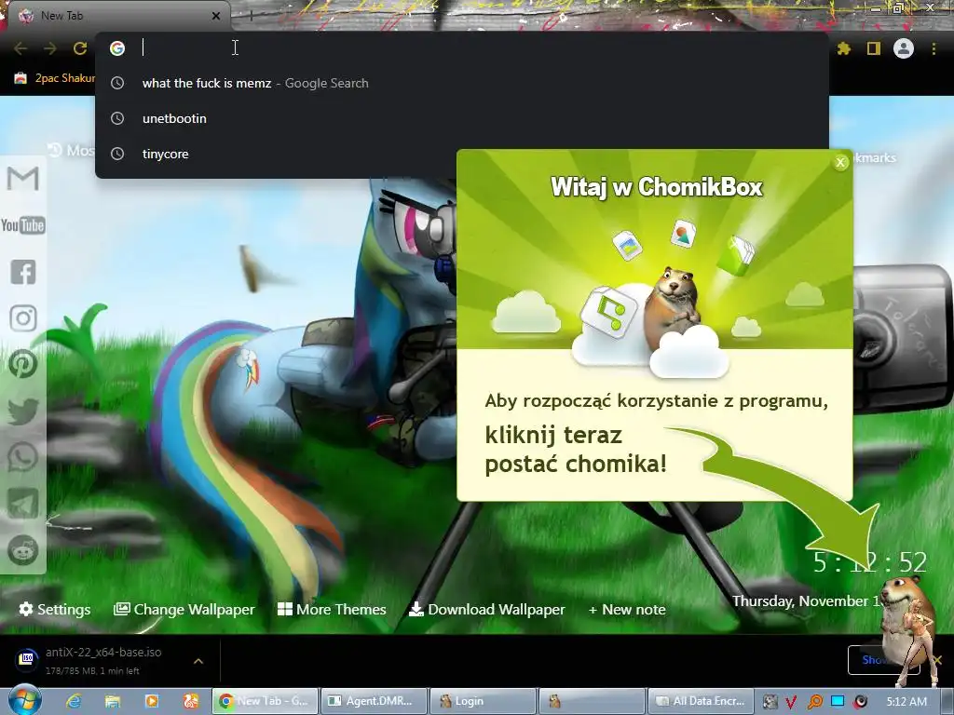954x715 pixels.
Task: Close the ChomikBox welcome popup
Action: (841, 162)
